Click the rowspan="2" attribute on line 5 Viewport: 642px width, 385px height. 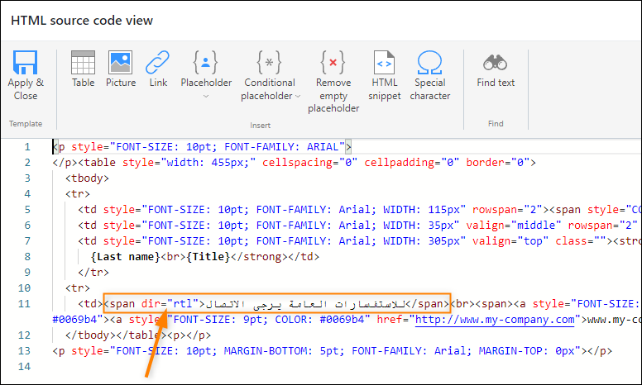point(507,210)
